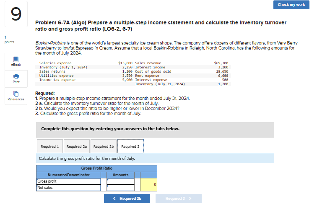The height and width of the screenshot is (217, 317).
Task: Click the '1 points' label
Action: (9, 39)
